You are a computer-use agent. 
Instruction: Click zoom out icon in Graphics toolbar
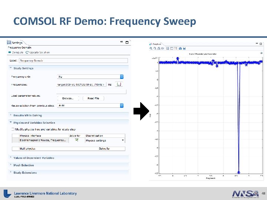pos(155,49)
